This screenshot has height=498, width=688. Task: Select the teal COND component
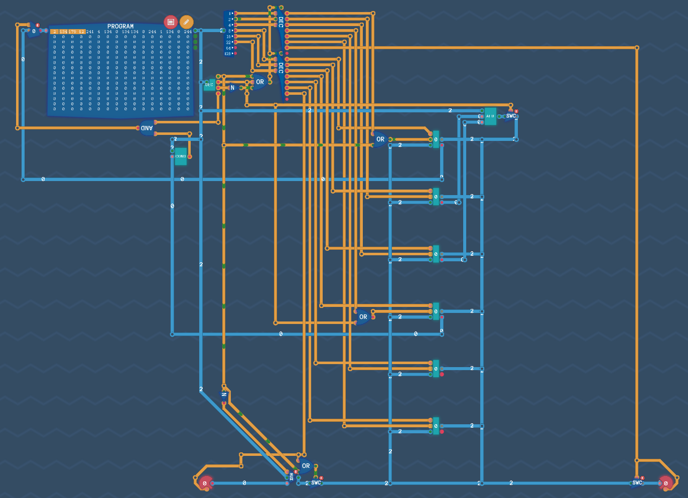tap(181, 156)
